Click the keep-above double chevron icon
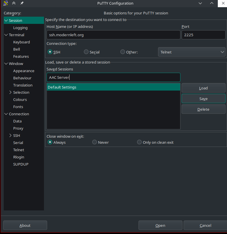The height and width of the screenshot is (234, 227). [14, 3]
